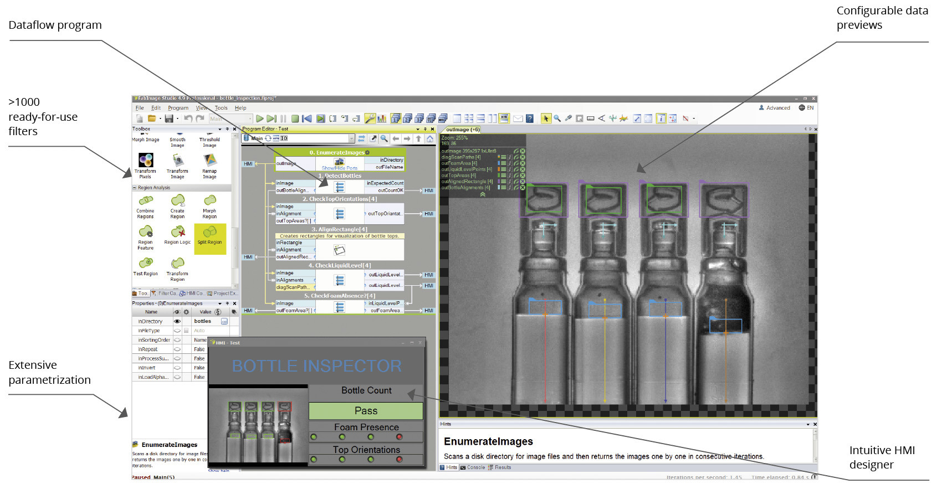Open the Toolbox panel options arrow

220,129
